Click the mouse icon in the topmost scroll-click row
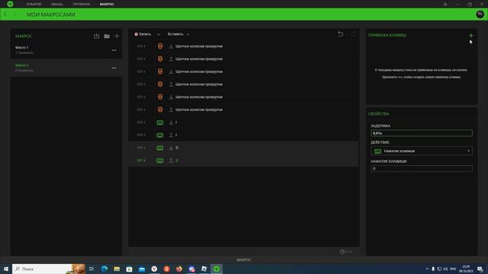488x274 pixels. (160, 46)
